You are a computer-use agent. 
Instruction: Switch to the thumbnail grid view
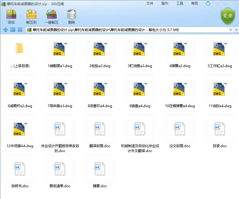tap(20, 30)
